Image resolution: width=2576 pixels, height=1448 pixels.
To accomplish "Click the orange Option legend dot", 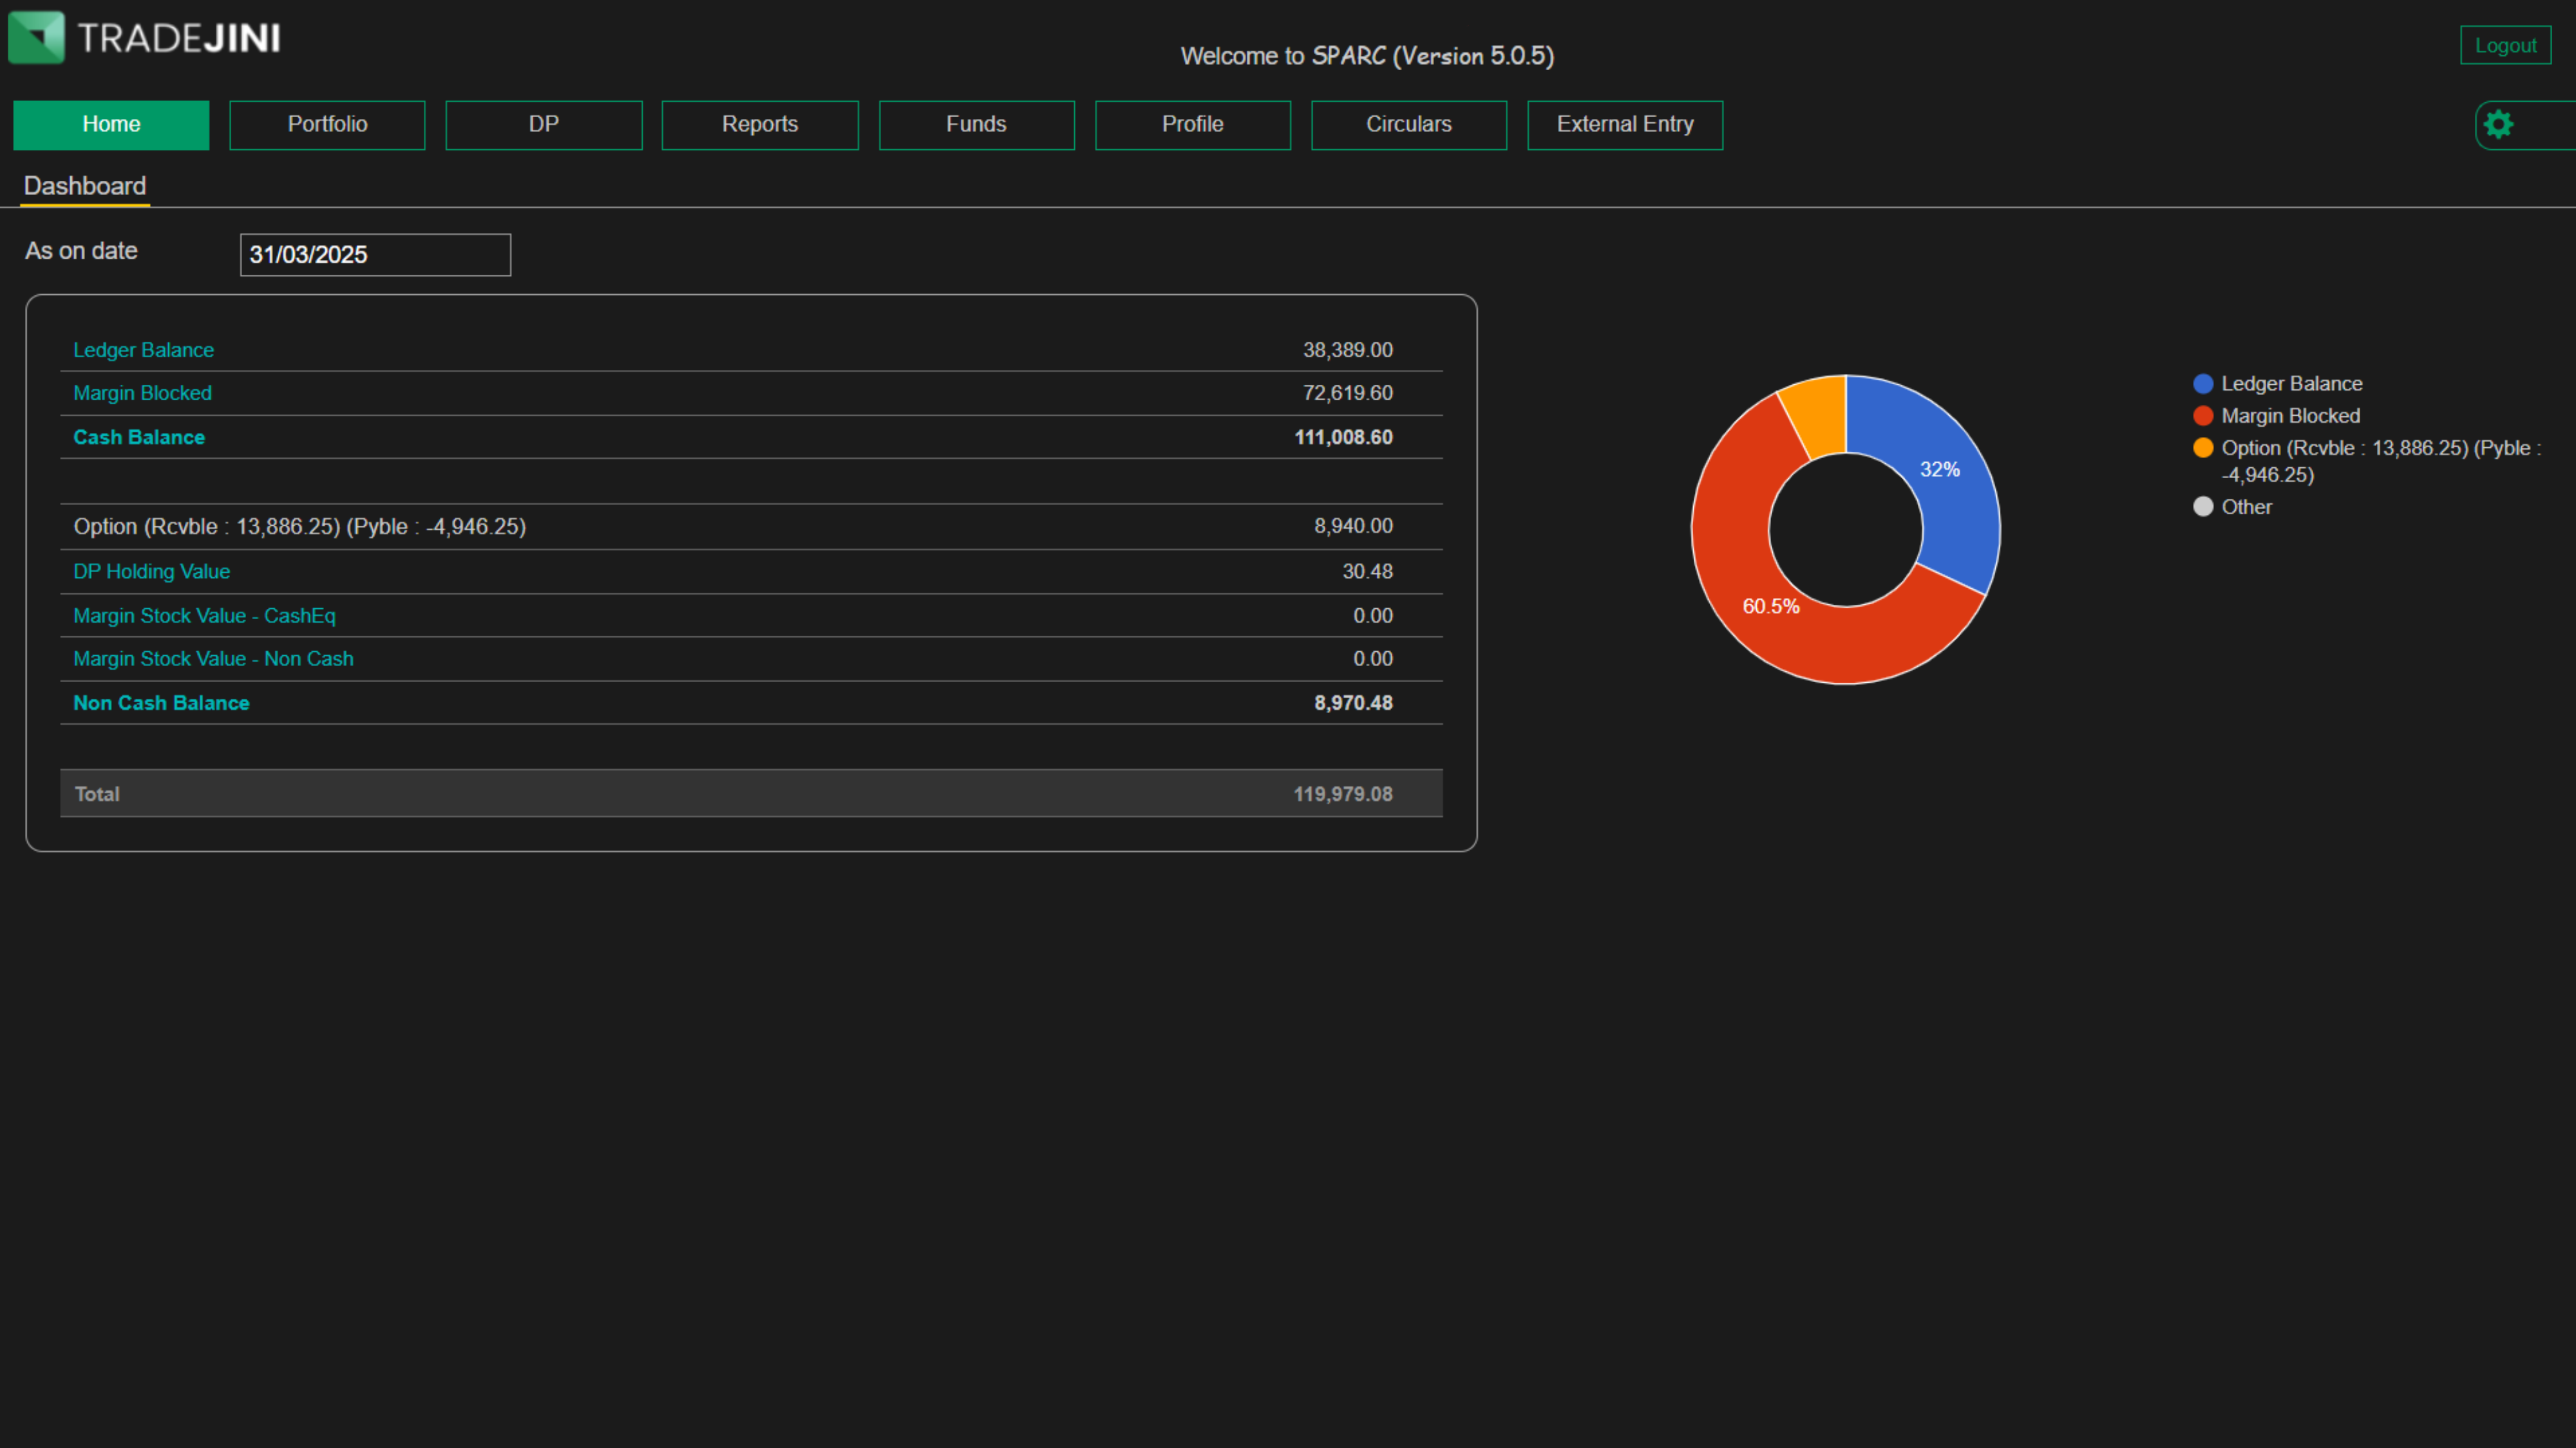I will pyautogui.click(x=2203, y=448).
